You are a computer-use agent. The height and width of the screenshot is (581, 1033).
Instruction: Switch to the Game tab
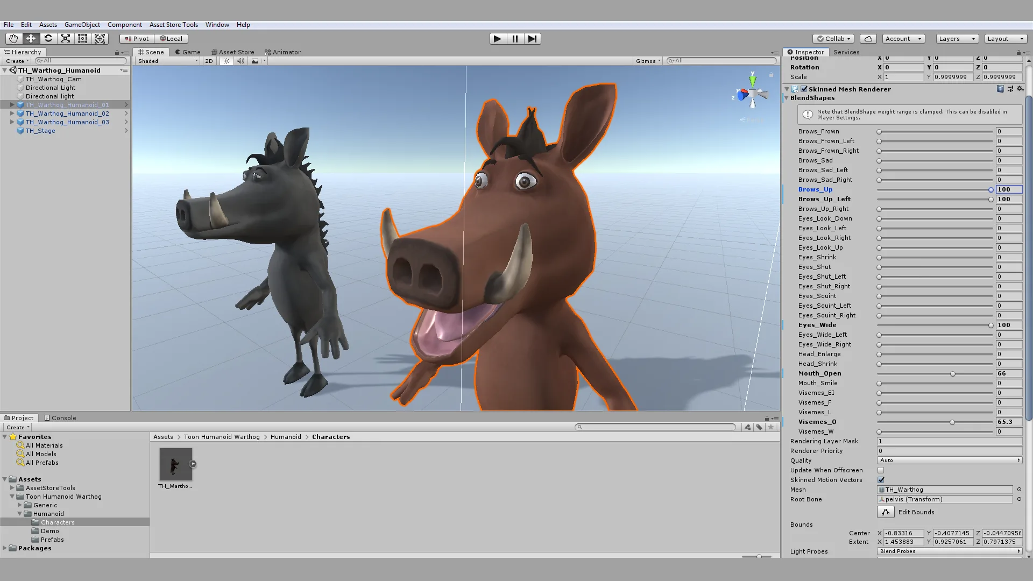[x=187, y=52]
